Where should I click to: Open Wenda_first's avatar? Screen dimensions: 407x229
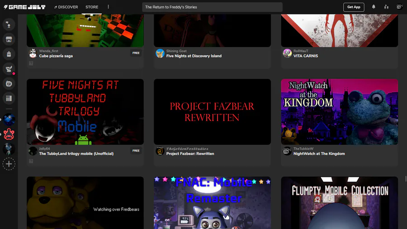pos(33,53)
